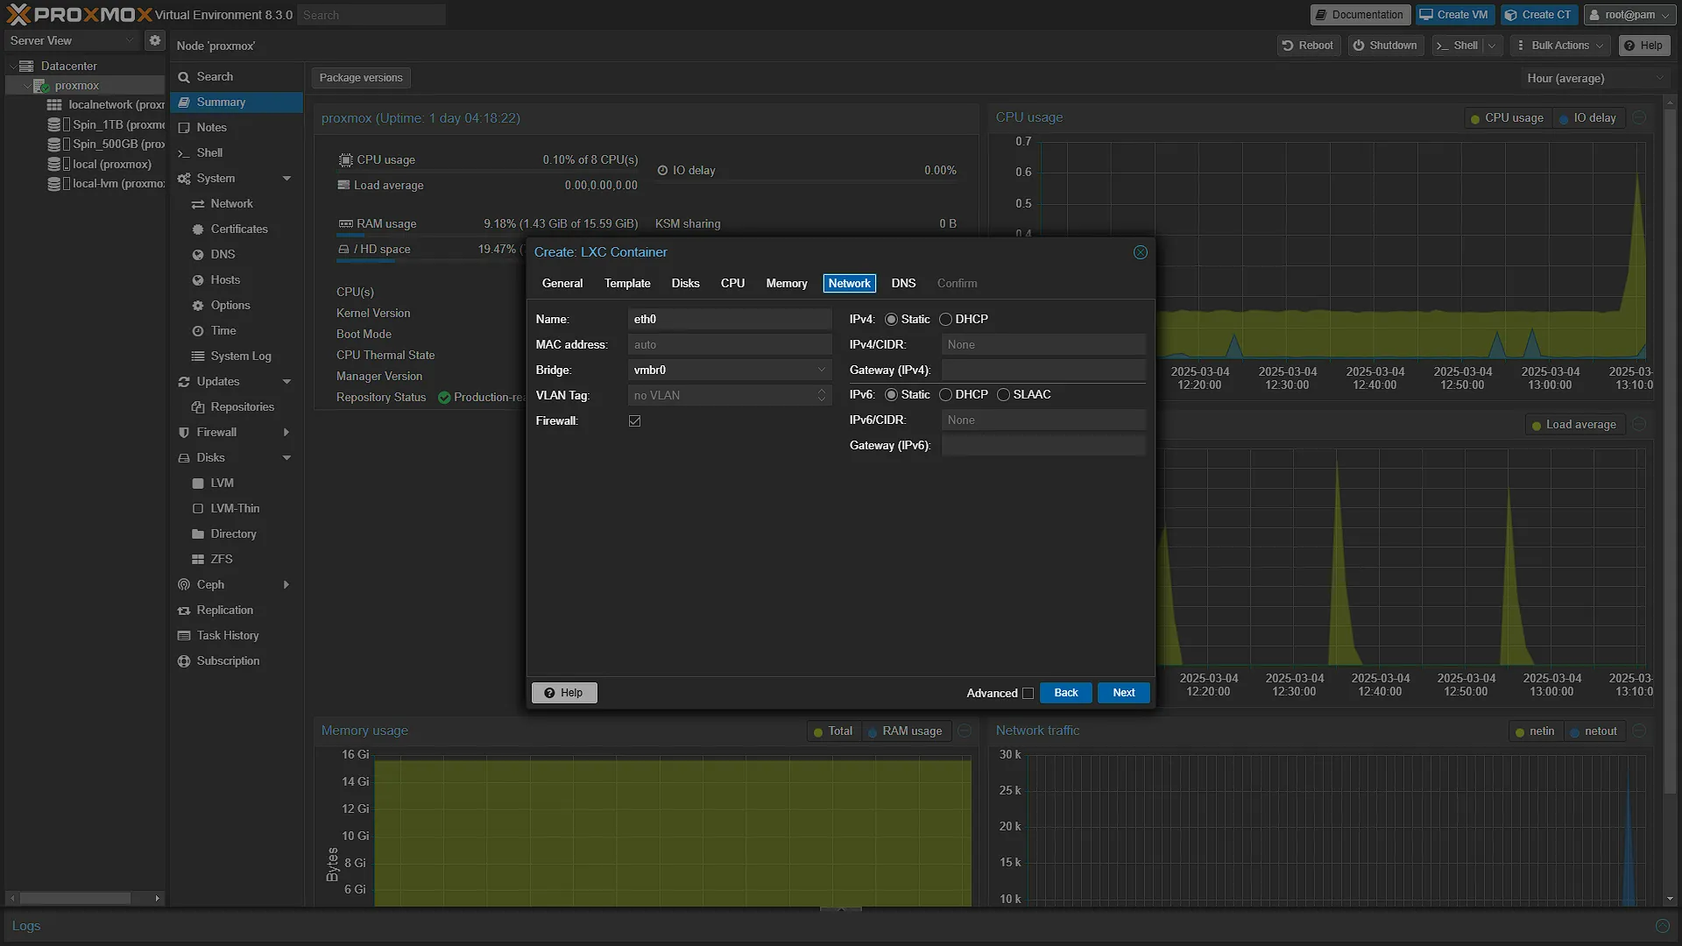Click the IPv4/CIDR input field
1682x946 pixels.
point(1043,345)
